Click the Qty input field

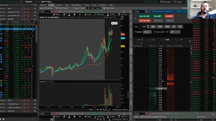(x=143, y=27)
